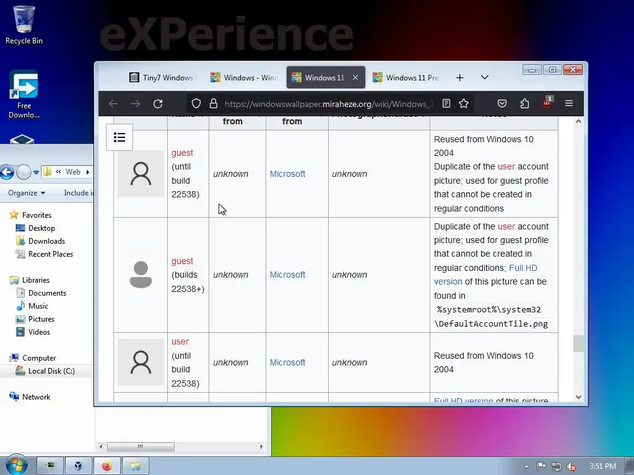Open a new Firefox tab
Image resolution: width=634 pixels, height=475 pixels.
click(460, 77)
